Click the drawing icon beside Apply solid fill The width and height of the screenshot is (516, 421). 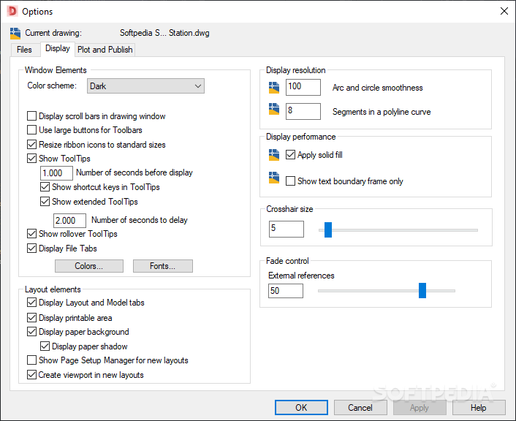coord(274,155)
